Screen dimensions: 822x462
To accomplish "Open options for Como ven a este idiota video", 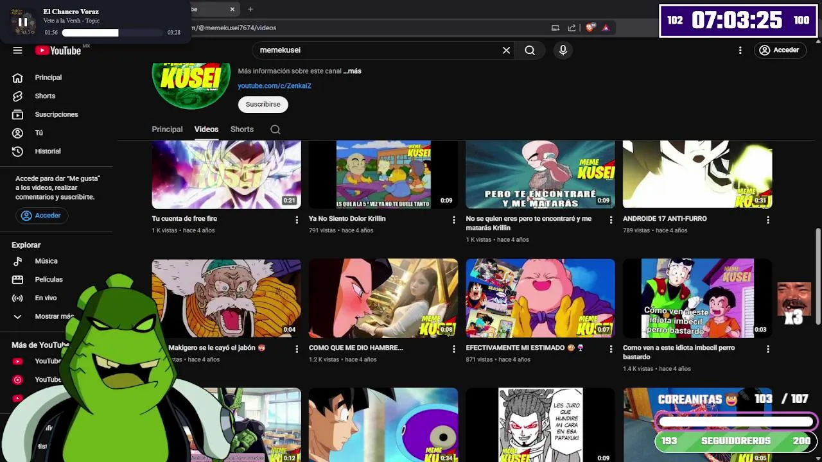I will click(x=768, y=349).
